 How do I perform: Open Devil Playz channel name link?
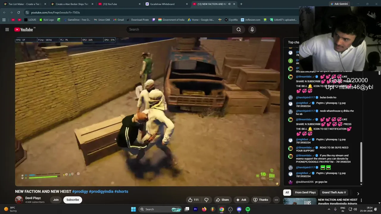33,198
